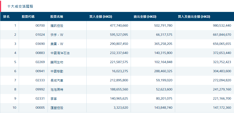Click total amount 656,065,655
The height and width of the screenshot is (113, 234).
pyautogui.click(x=222, y=44)
